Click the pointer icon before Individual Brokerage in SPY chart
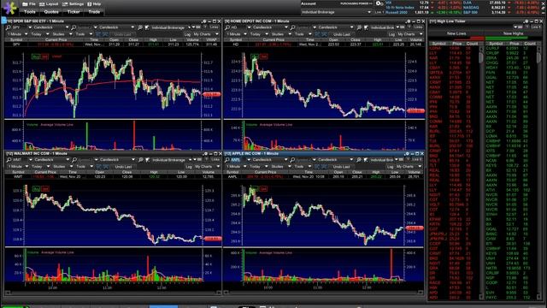 tap(147, 27)
